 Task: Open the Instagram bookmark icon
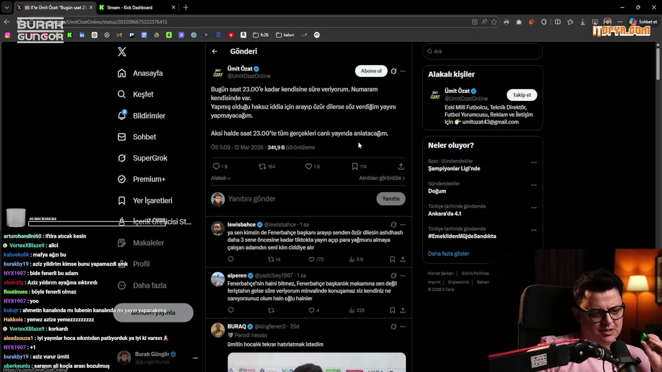[x=7, y=35]
